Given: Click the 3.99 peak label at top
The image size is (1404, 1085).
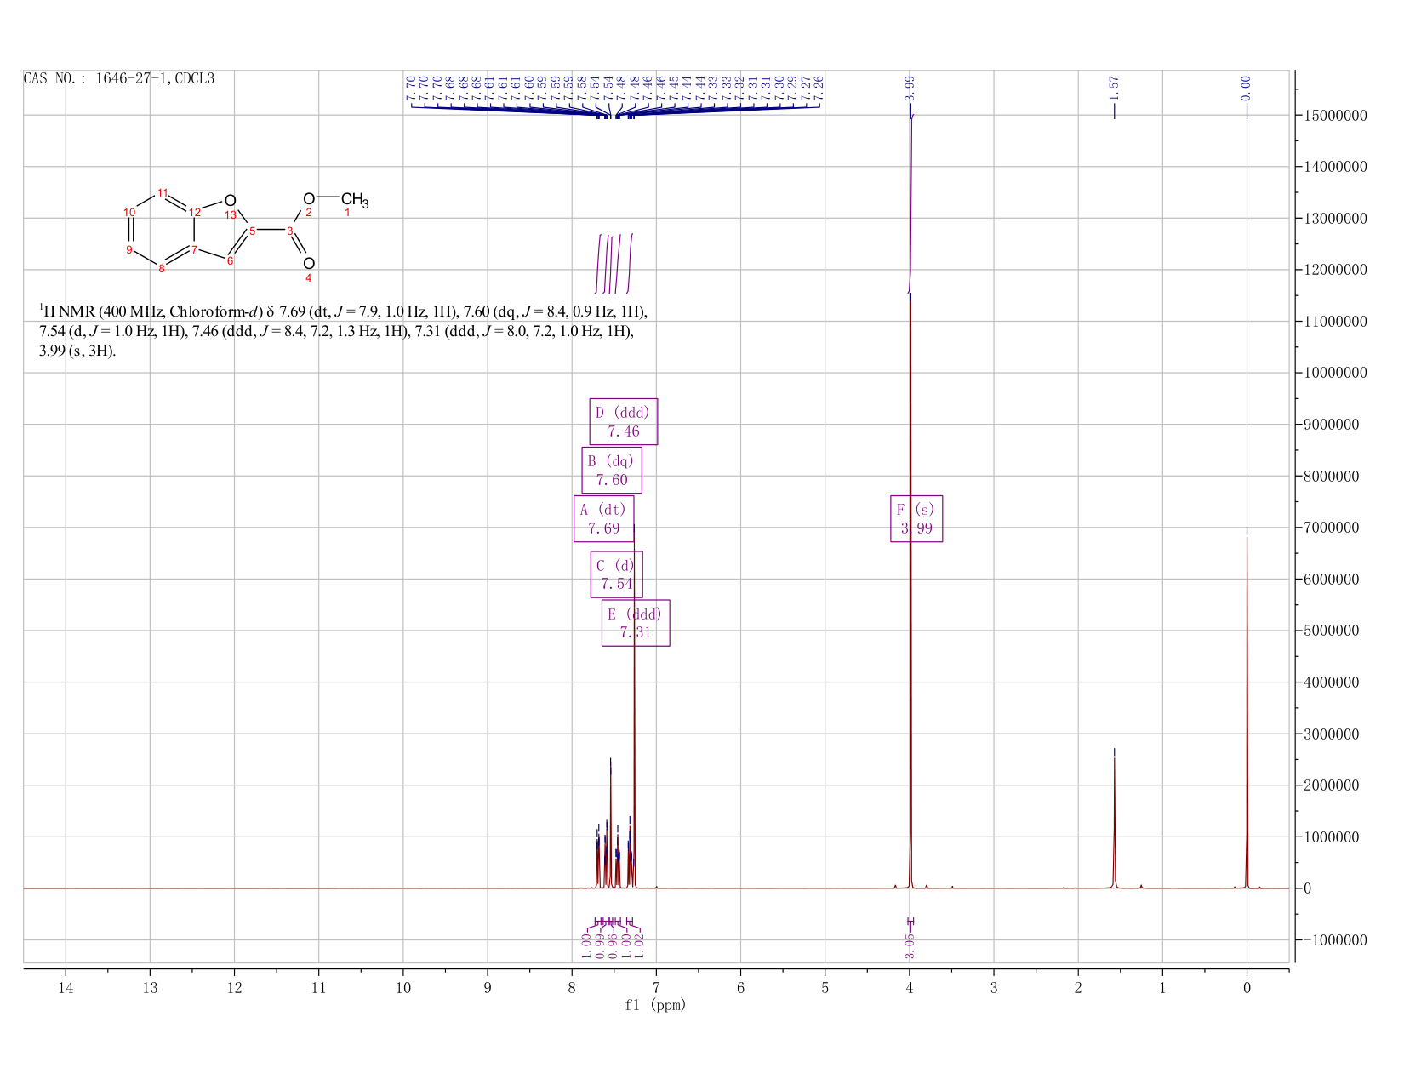Looking at the screenshot, I should [x=910, y=87].
